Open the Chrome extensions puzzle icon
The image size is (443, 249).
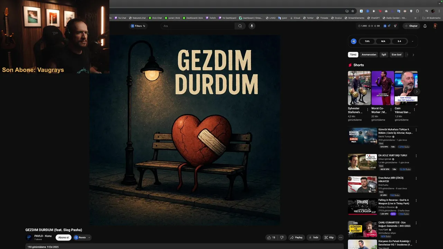click(x=417, y=11)
